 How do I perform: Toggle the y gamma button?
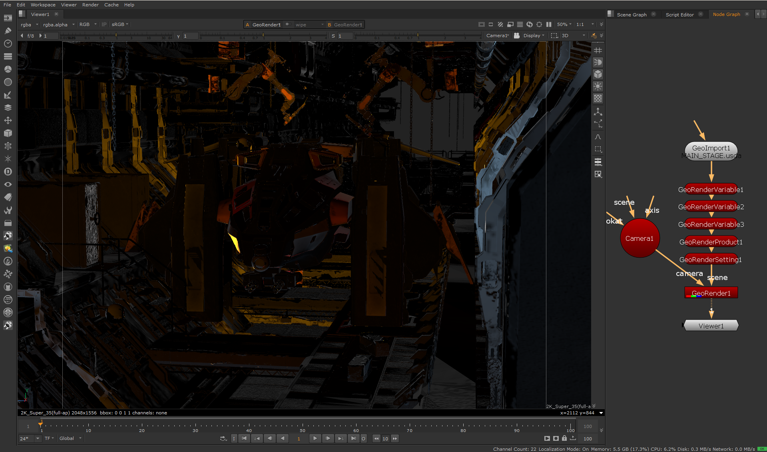click(178, 36)
